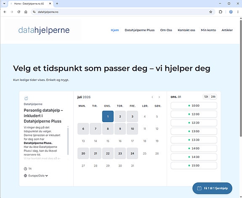
Task: Pick the 13:30 time slot
Action: [194, 140]
